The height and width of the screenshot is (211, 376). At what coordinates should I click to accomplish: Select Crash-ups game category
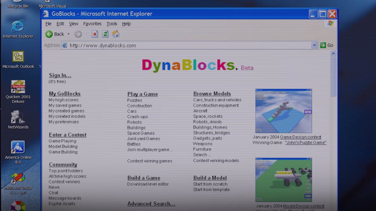point(137,117)
